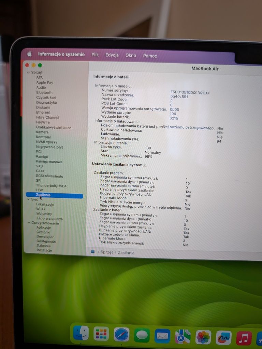Select PCI in the sidebar
The height and width of the screenshot is (349, 262).
pos(39,152)
